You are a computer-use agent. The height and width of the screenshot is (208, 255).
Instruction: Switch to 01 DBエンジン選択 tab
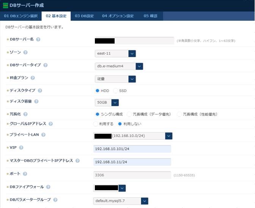[21, 16]
